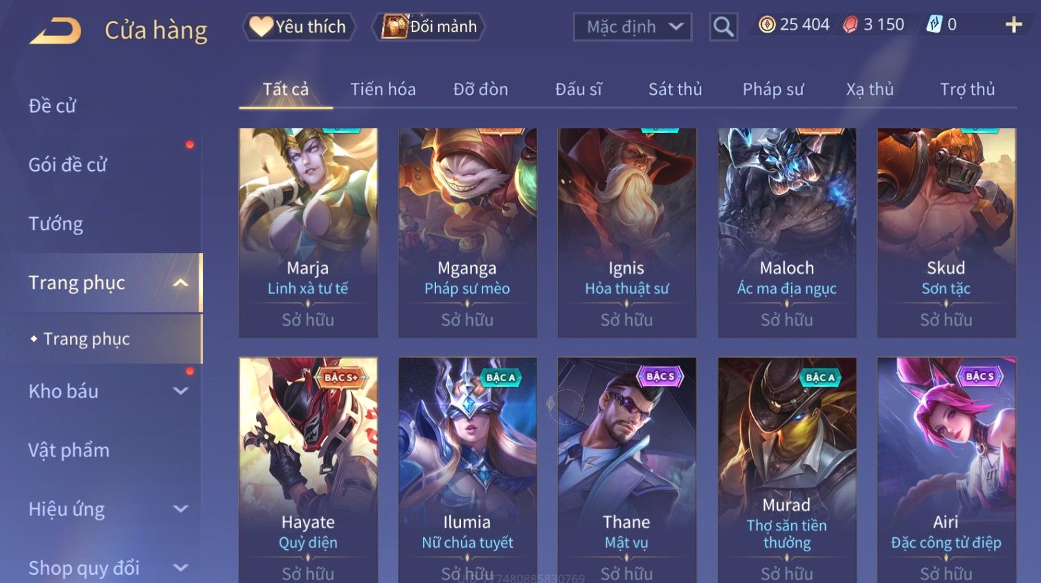The height and width of the screenshot is (583, 1041).
Task: Tap the red ruby currency icon
Action: [x=850, y=25]
